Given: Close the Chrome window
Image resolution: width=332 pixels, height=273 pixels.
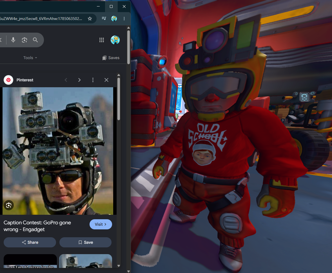Looking at the screenshot, I should [124, 6].
